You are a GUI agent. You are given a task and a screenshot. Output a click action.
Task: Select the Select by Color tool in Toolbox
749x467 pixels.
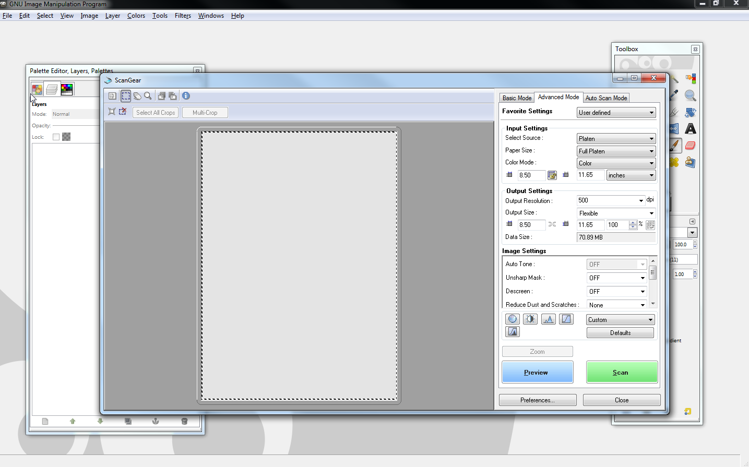(691, 79)
